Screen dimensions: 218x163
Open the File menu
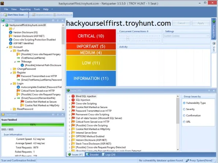(6, 9)
